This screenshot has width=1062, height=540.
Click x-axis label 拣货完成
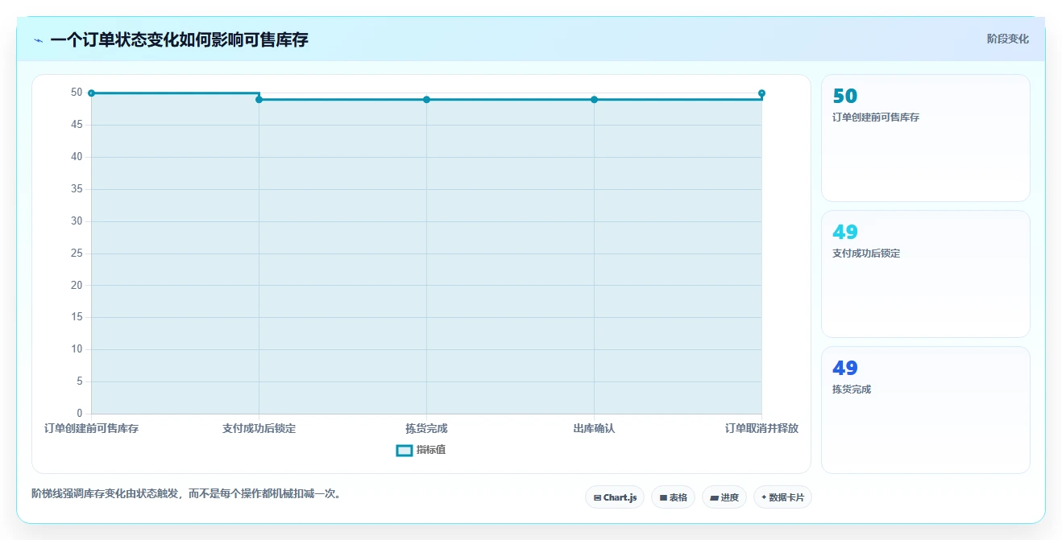tap(426, 428)
